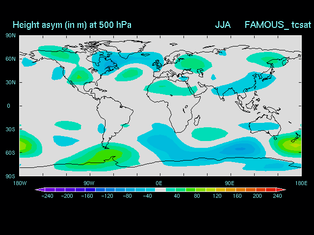Select the 90E longitude label
Viewport: 314px width, 235px height.
(x=230, y=183)
